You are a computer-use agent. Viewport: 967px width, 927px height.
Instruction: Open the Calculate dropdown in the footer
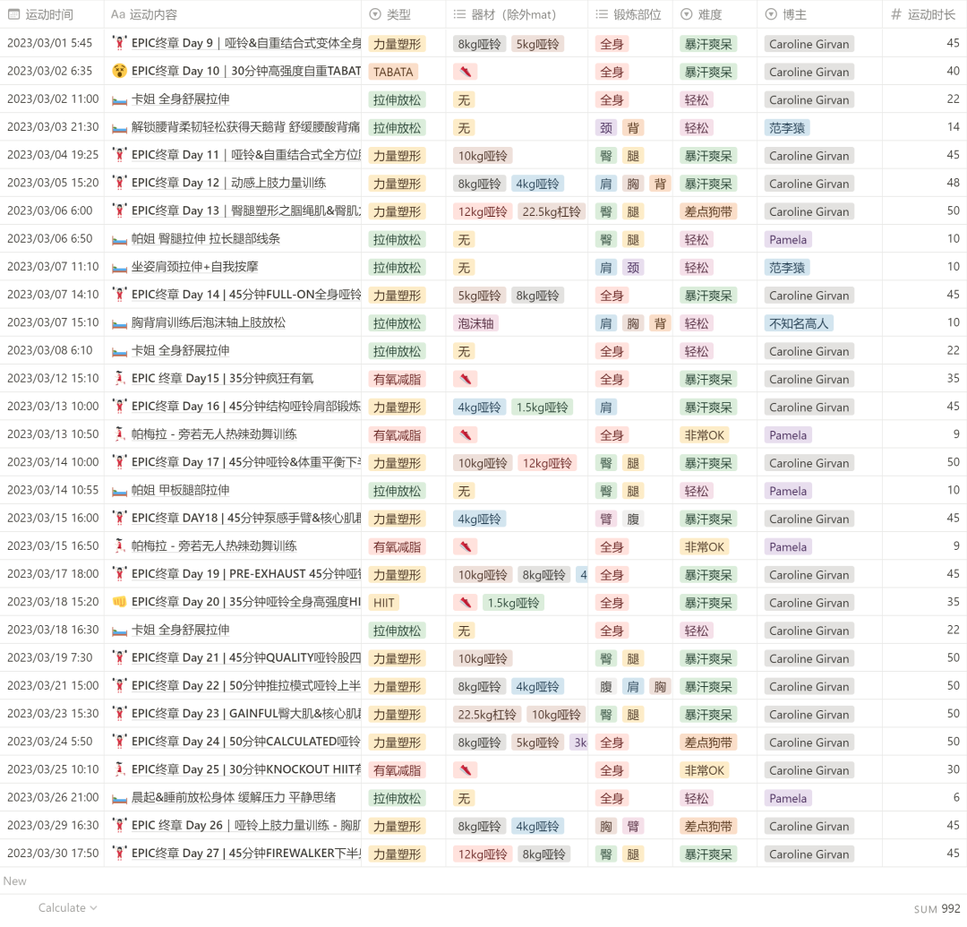(x=67, y=908)
